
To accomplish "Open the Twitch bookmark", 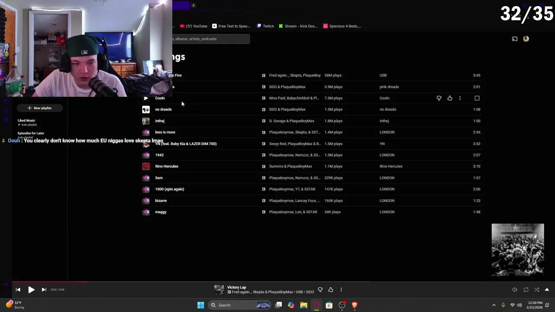I will point(265,26).
